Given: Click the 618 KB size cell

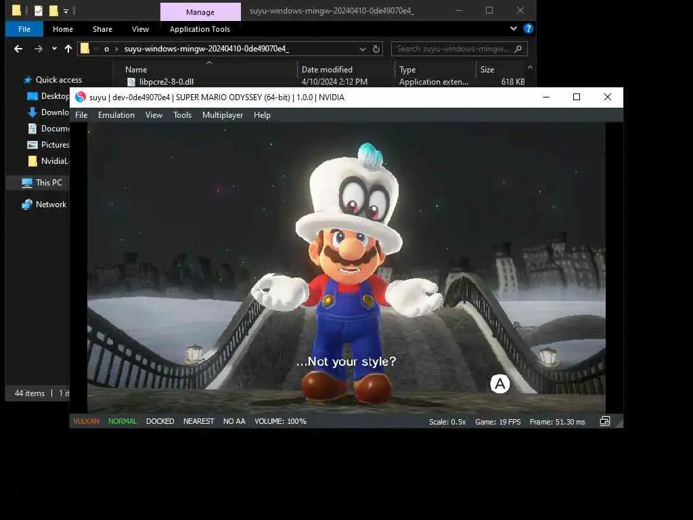Looking at the screenshot, I should 513,82.
